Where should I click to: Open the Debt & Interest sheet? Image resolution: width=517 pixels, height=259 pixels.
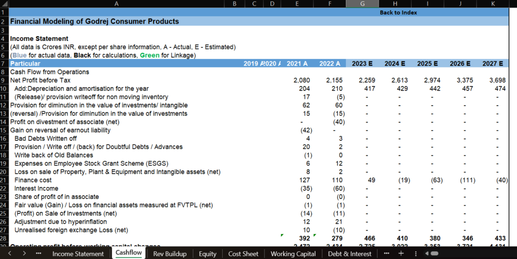pyautogui.click(x=349, y=253)
